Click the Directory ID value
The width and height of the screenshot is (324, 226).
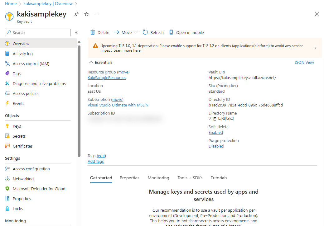(x=245, y=105)
